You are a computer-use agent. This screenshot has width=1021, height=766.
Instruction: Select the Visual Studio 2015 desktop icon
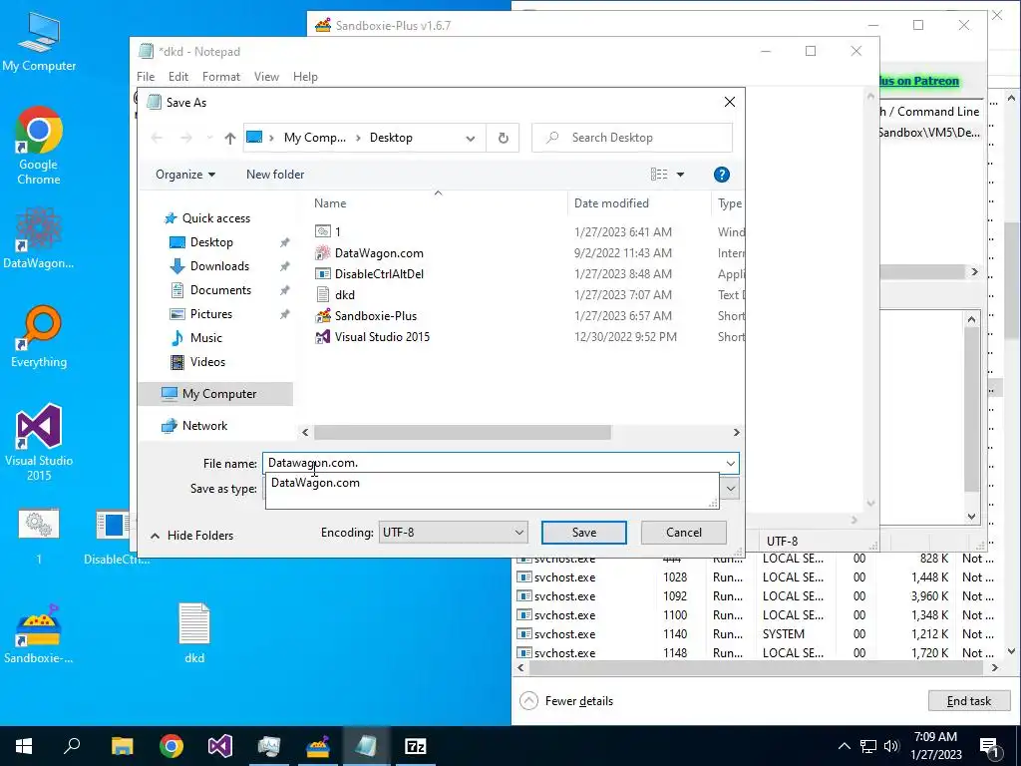pos(39,442)
